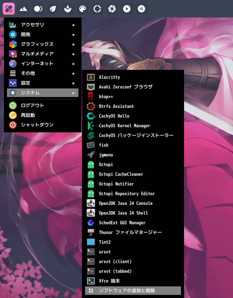Screen dimensions: 233x298
Task: Open Octopi Repository Editor entry
Action: pos(133,194)
